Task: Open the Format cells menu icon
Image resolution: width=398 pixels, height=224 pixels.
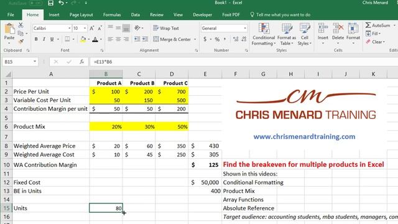Action: (x=353, y=29)
